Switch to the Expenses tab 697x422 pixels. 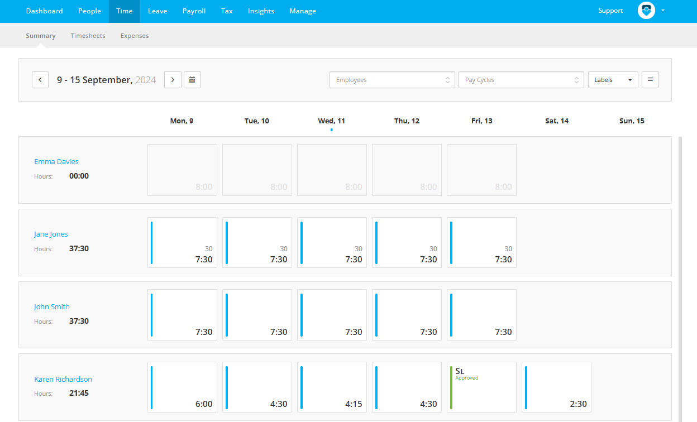pyautogui.click(x=135, y=36)
